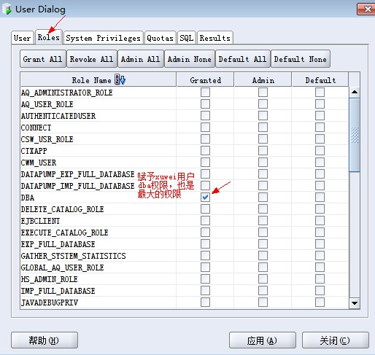Check the Default checkbox for DBA

[320, 197]
